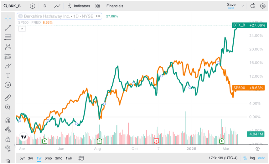This screenshot has width=269, height=164.
Task: Open the Berkshire Hathaway legend more options
Action: [x=98, y=16]
